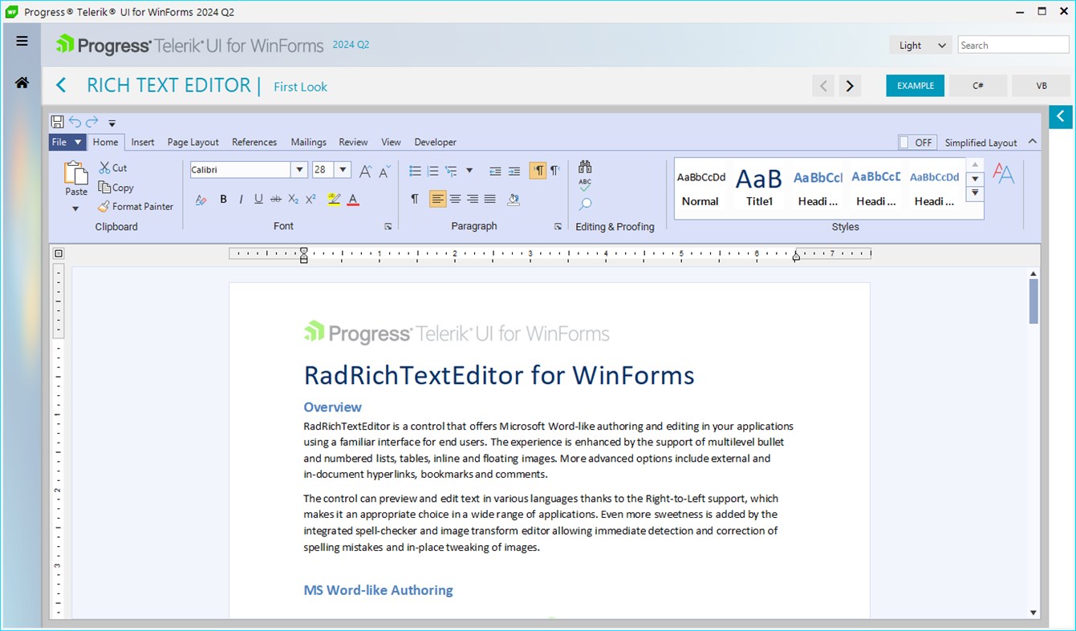
Task: Toggle bold formatting
Action: coord(224,199)
